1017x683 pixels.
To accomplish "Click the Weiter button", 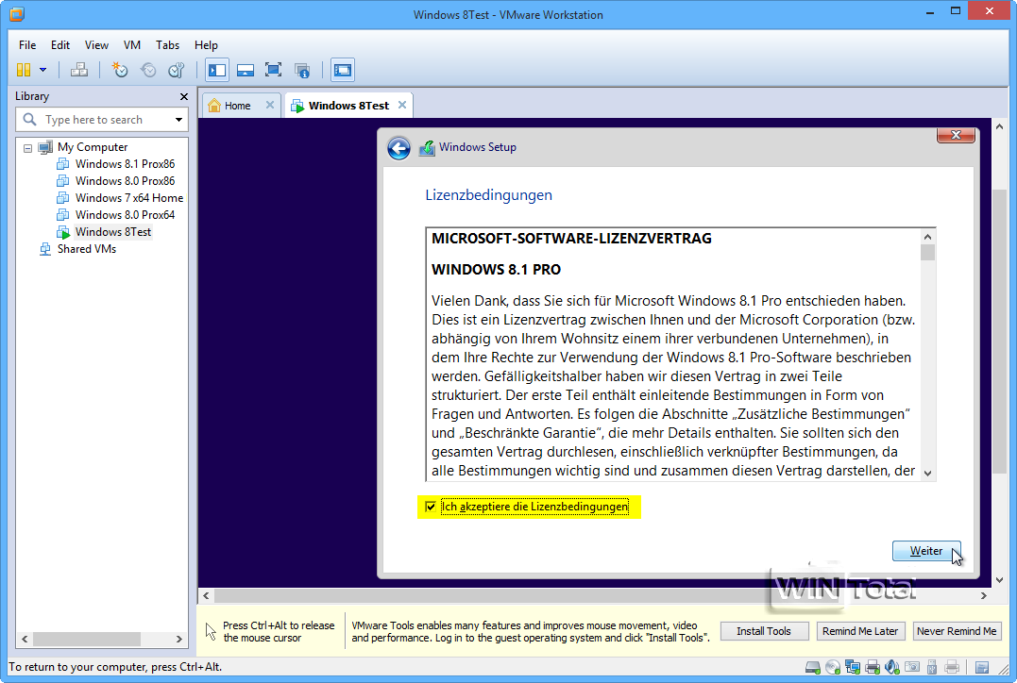I will [926, 551].
